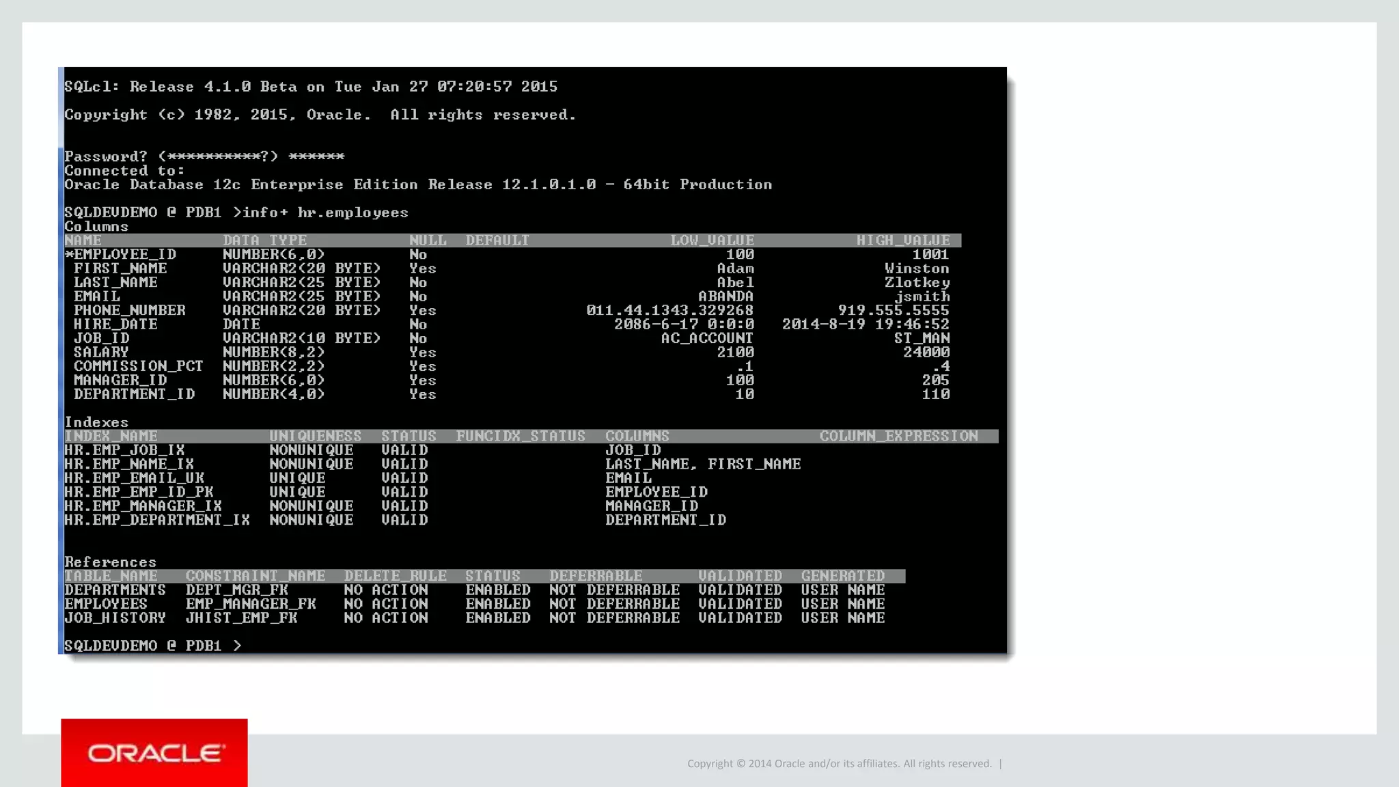This screenshot has width=1399, height=787.
Task: Click the DEPT_MGR_FK constraint name
Action: coord(236,590)
